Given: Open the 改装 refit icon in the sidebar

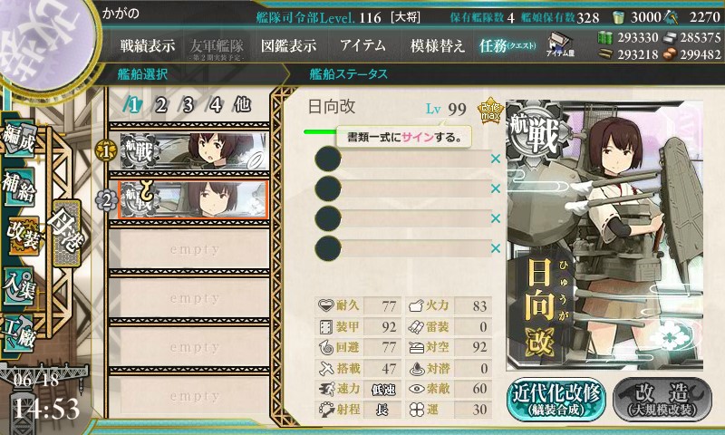Looking at the screenshot, I should pyautogui.click(x=20, y=237).
